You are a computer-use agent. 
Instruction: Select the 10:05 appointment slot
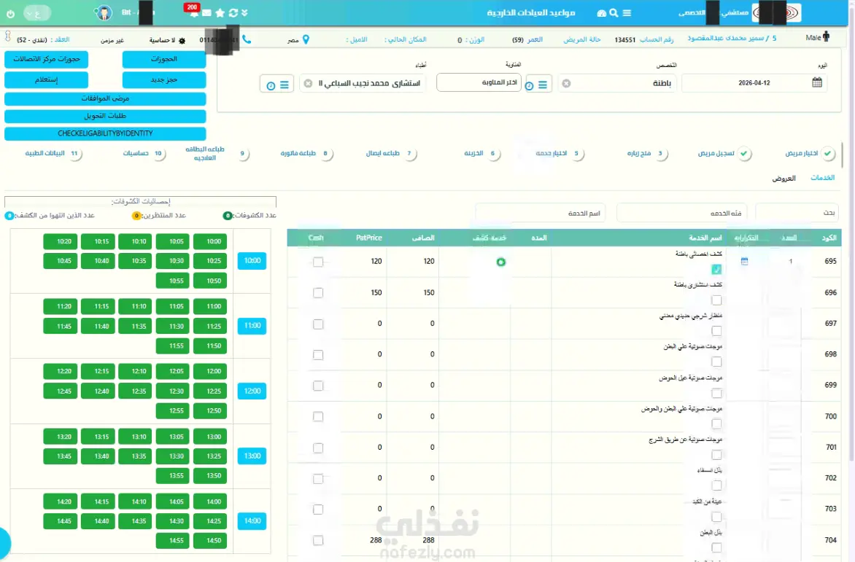173,241
